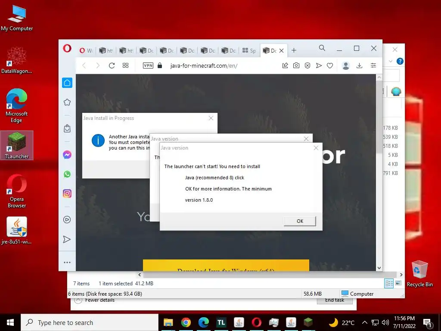The image size is (441, 331).
Task: Close the Java Install in Progress dialog
Action: [211, 118]
